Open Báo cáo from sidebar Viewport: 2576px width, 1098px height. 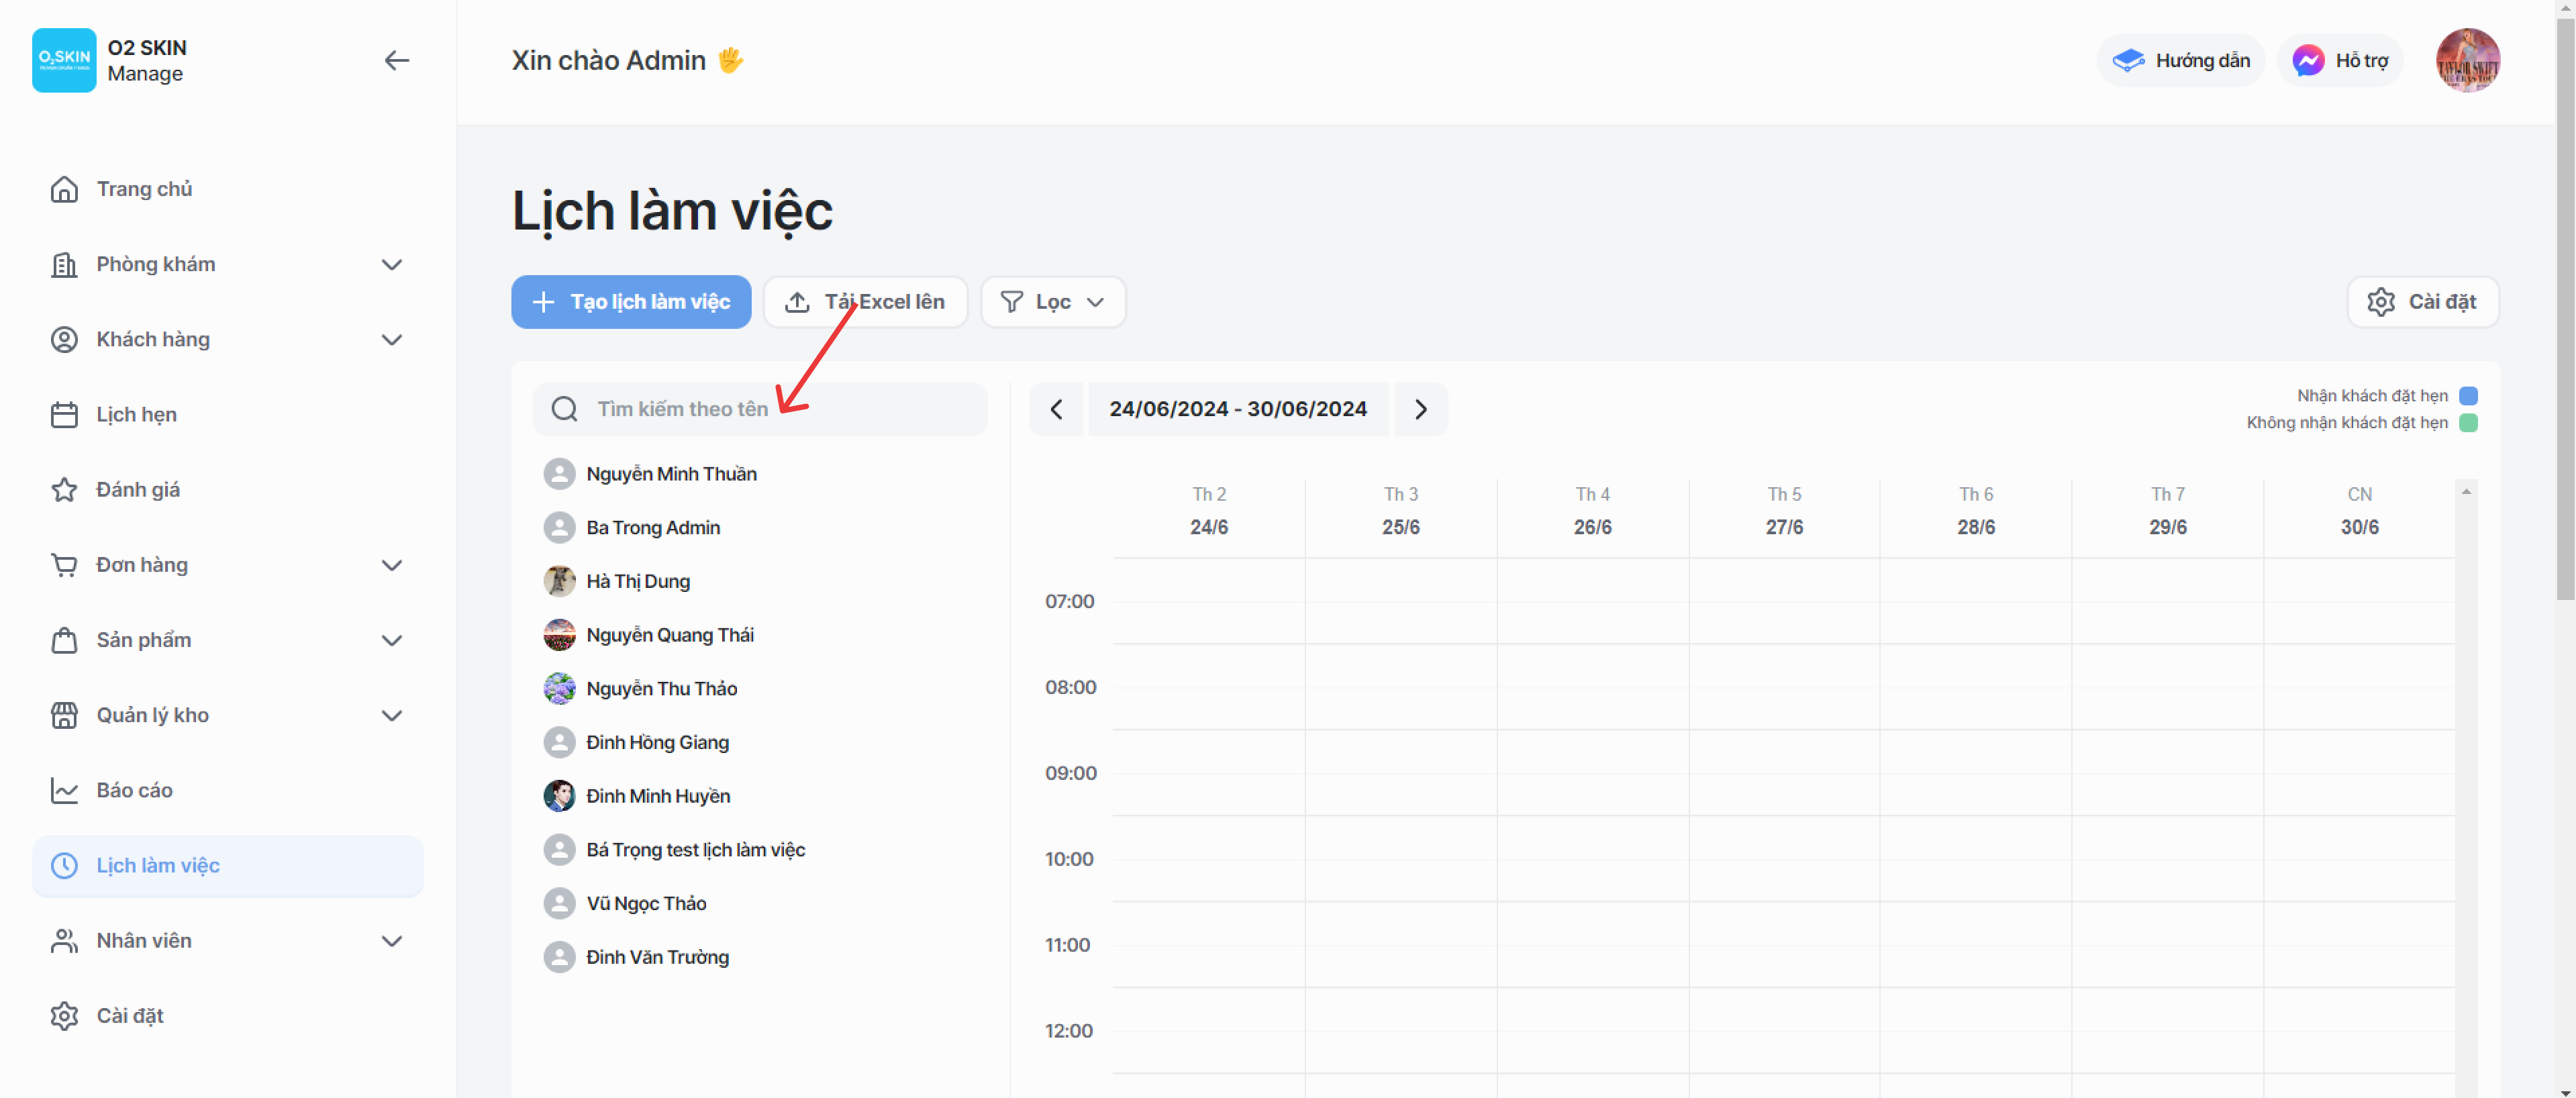[x=134, y=790]
